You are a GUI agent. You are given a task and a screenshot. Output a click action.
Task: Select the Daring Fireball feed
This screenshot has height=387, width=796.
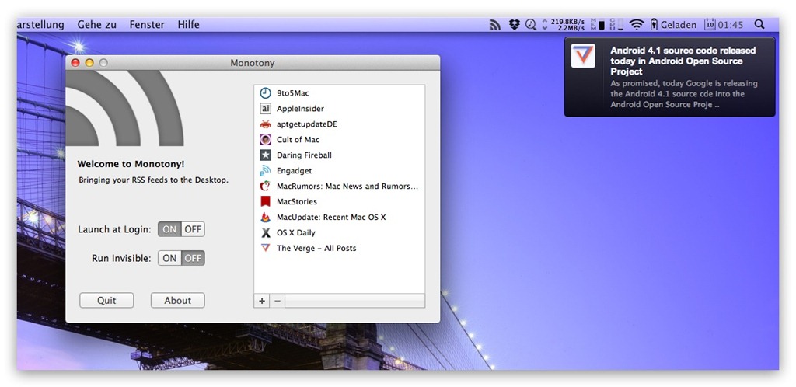(339, 155)
